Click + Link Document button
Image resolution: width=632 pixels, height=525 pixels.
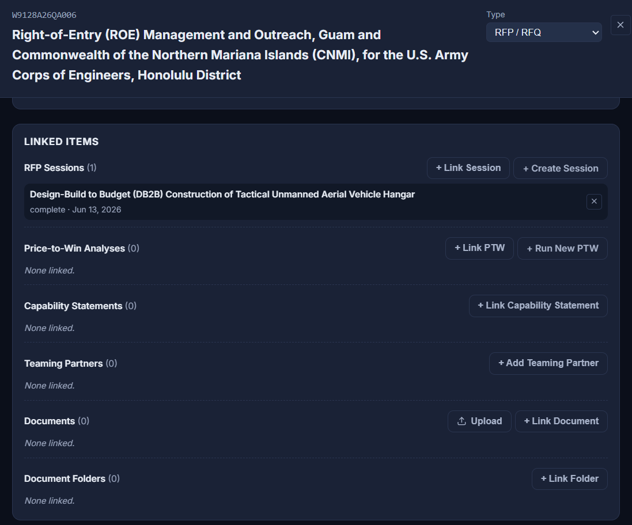tap(561, 421)
